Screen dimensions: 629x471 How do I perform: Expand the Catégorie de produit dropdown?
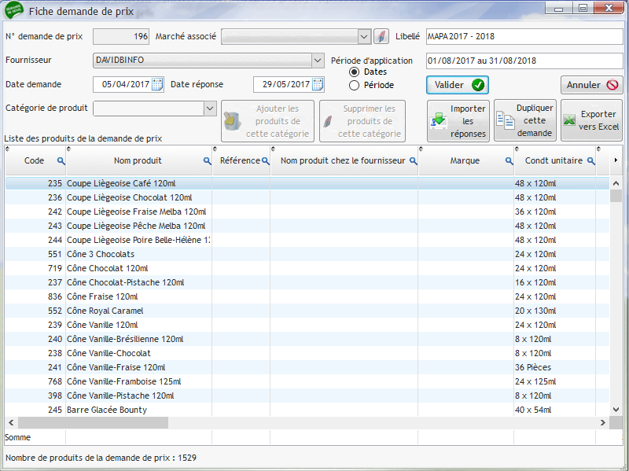coord(210,109)
